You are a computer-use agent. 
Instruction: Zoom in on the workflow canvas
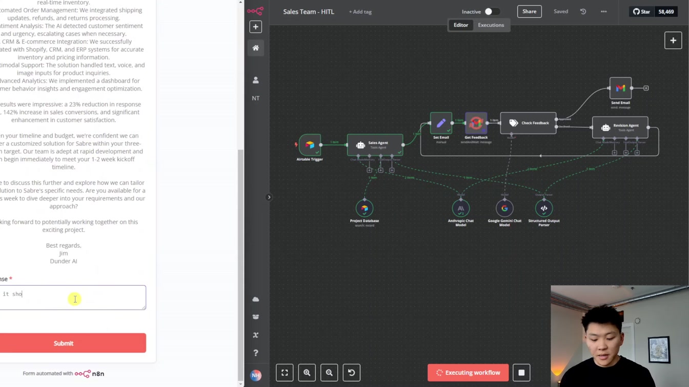307,373
